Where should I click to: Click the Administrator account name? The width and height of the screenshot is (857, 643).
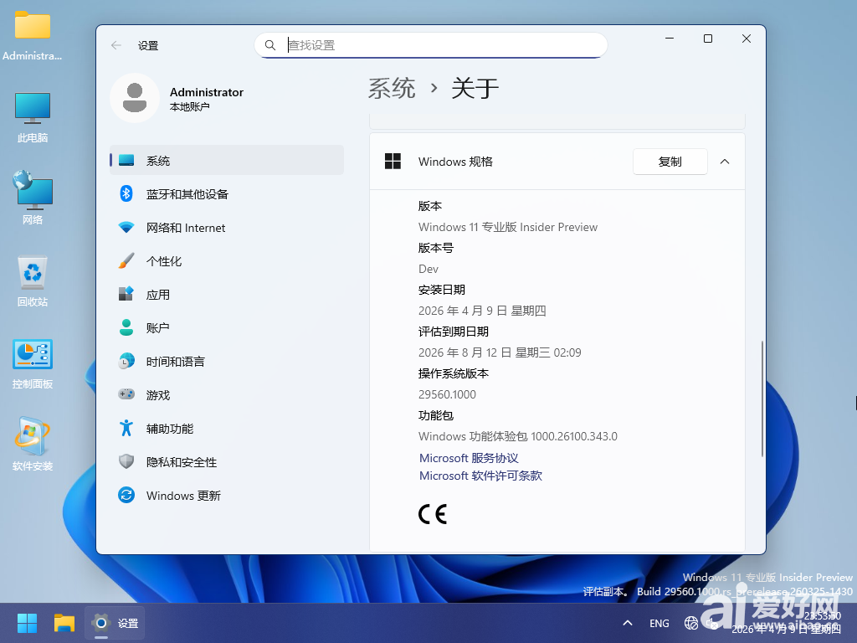tap(207, 92)
